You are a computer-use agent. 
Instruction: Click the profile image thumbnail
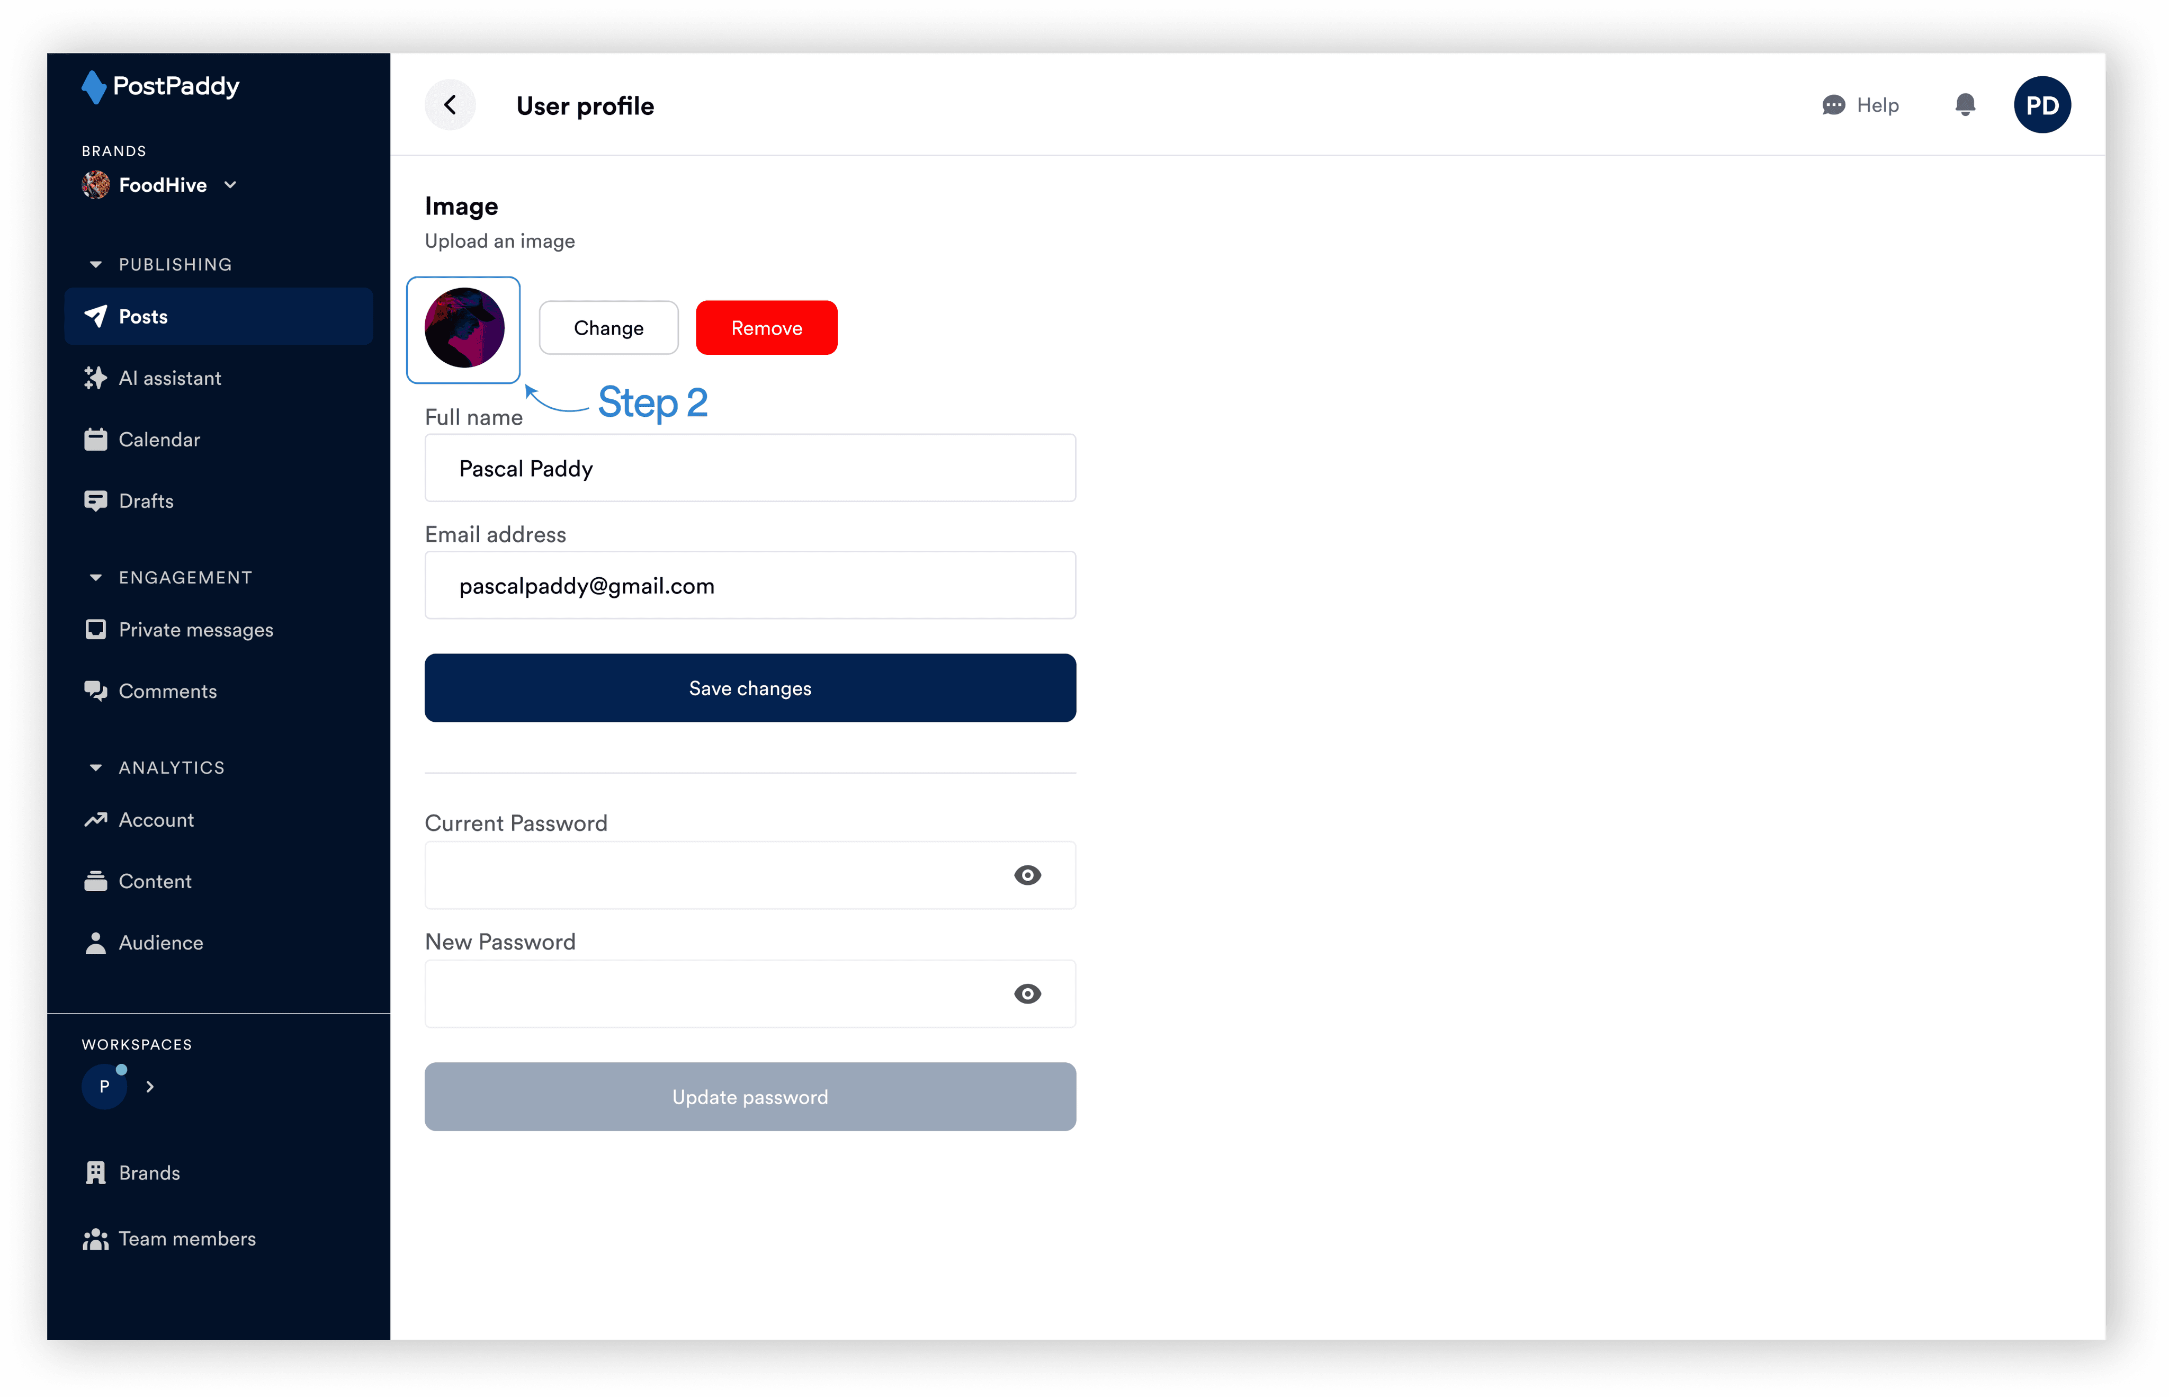point(463,329)
